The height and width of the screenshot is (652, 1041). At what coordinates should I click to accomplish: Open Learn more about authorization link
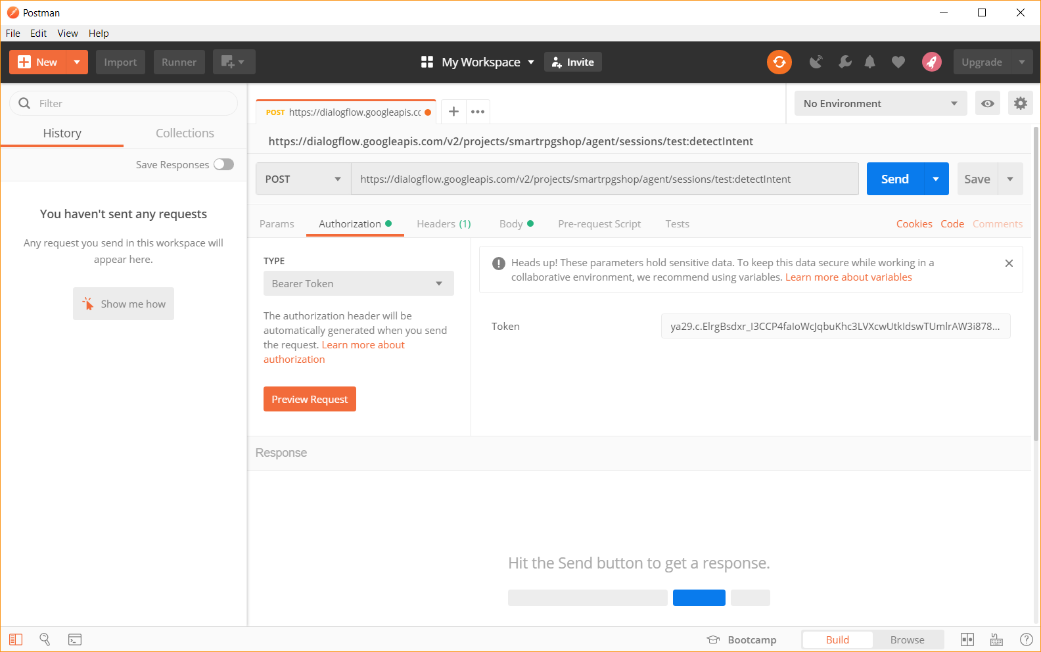(334, 352)
